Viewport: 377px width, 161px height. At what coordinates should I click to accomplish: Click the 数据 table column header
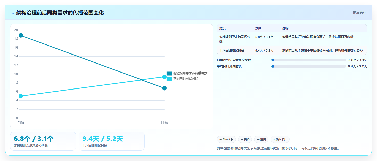(x=258, y=28)
